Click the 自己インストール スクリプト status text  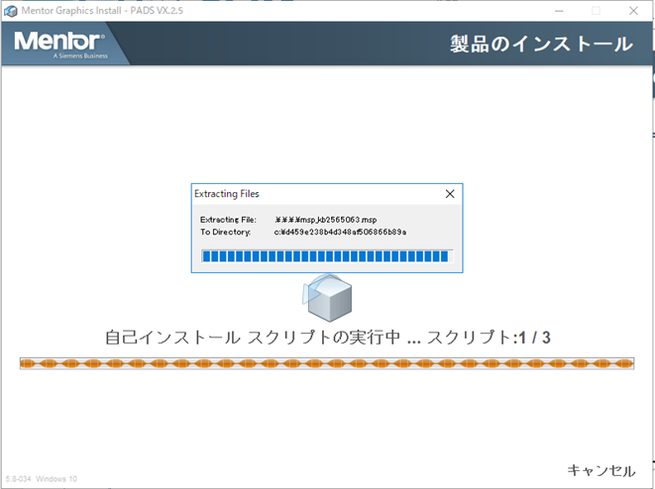327,338
